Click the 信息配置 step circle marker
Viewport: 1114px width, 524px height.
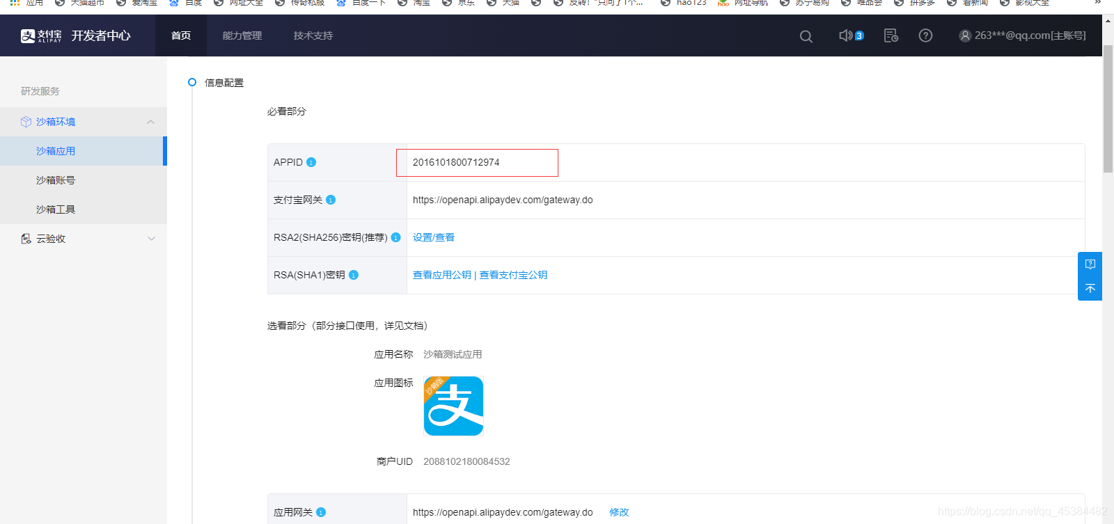[x=192, y=82]
